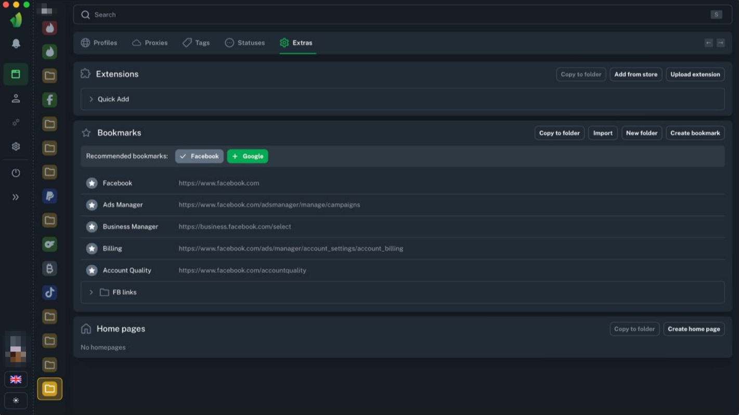Click the https://www.facebook.com URL
Screen dimensions: 739x415
click(219, 183)
